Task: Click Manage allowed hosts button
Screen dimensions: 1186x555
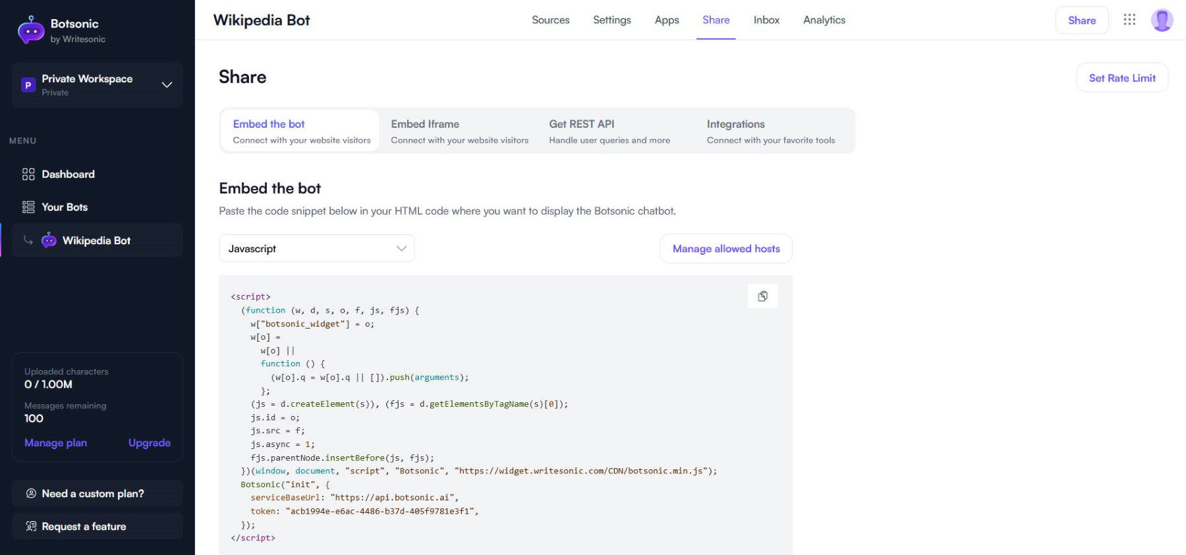Action: (x=726, y=248)
